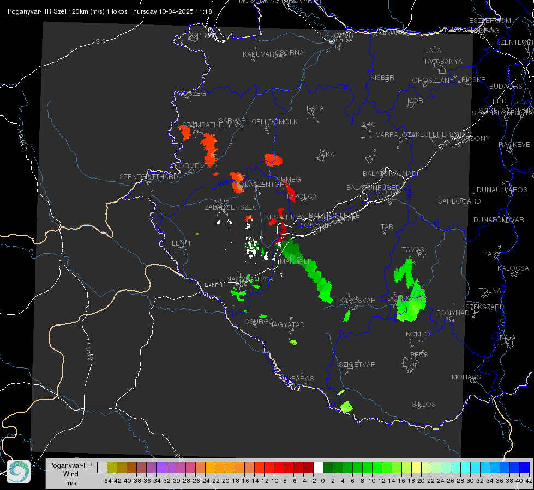Click the DUNAUJVAROS town label

tap(502, 190)
